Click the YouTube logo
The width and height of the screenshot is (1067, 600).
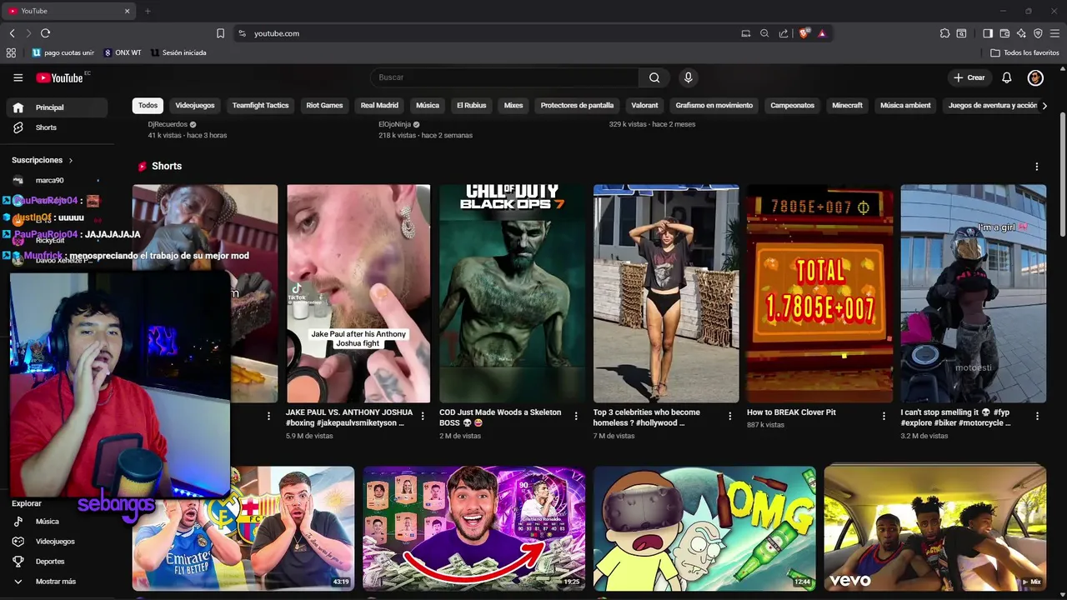point(59,77)
